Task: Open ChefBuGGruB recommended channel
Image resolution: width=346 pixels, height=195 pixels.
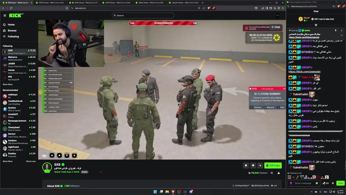Action: [19, 102]
